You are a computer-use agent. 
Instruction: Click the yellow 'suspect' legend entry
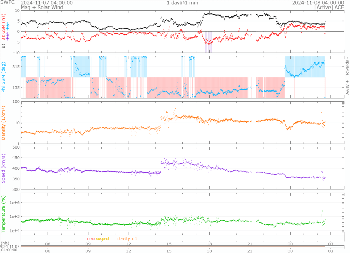pyautogui.click(x=103, y=239)
